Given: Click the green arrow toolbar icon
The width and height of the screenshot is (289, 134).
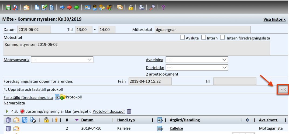Looking at the screenshot, I should tap(77, 7).
